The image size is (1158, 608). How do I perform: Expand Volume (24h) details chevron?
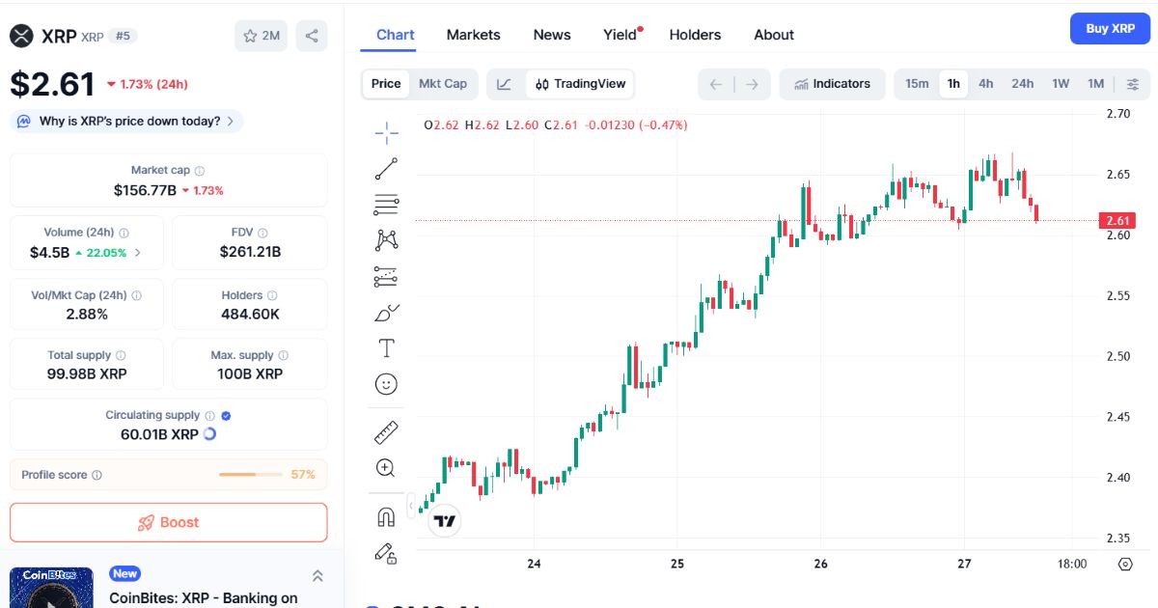pos(137,253)
